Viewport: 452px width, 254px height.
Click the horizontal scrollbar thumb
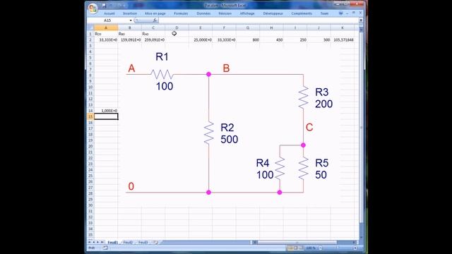click(x=297, y=243)
